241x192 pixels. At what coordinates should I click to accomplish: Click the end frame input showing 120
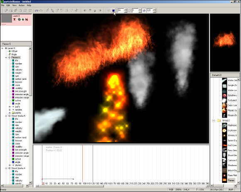pyautogui.click(x=150, y=10)
